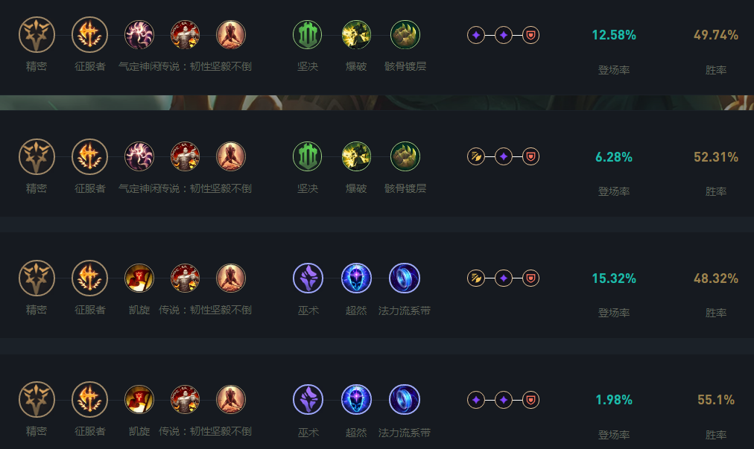Select the 巫术 tree icon in the third row

308,278
